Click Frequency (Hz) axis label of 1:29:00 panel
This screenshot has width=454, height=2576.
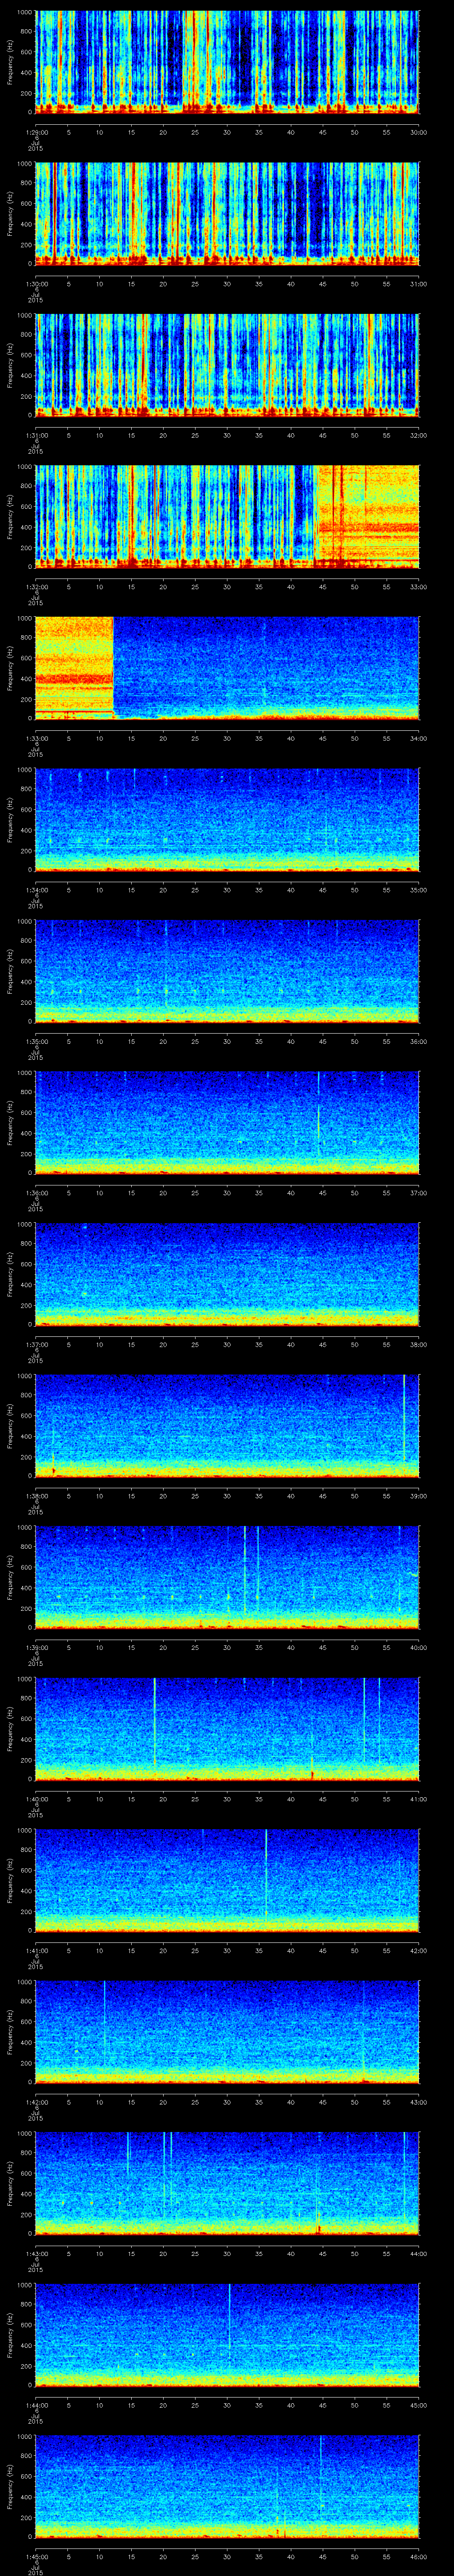pyautogui.click(x=10, y=63)
